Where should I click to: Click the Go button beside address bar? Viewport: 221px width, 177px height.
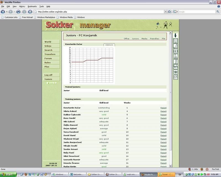pos(169,12)
